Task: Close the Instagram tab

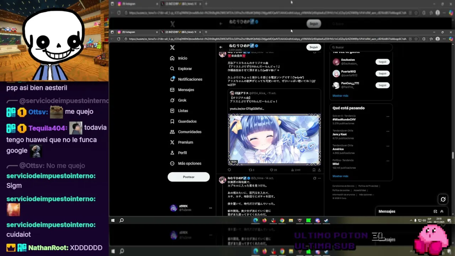Action: click(x=157, y=32)
